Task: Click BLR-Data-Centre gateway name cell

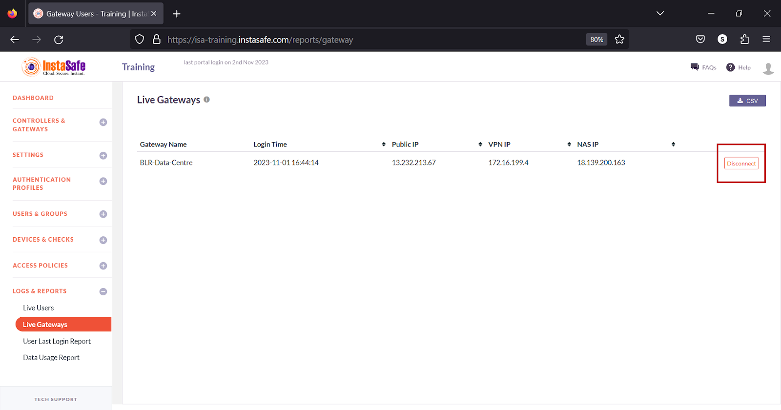Action: [166, 163]
